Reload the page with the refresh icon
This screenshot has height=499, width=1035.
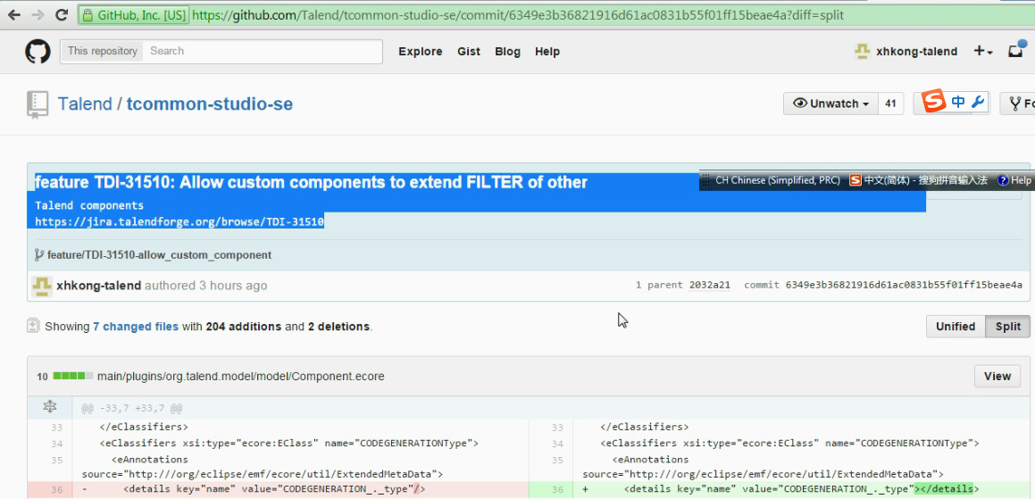pyautogui.click(x=62, y=14)
